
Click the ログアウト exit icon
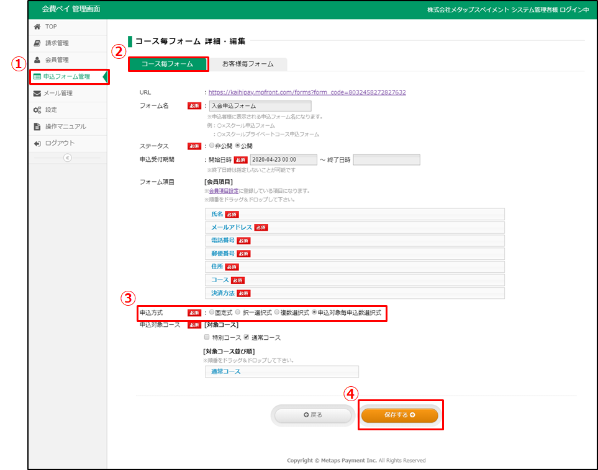[x=37, y=143]
